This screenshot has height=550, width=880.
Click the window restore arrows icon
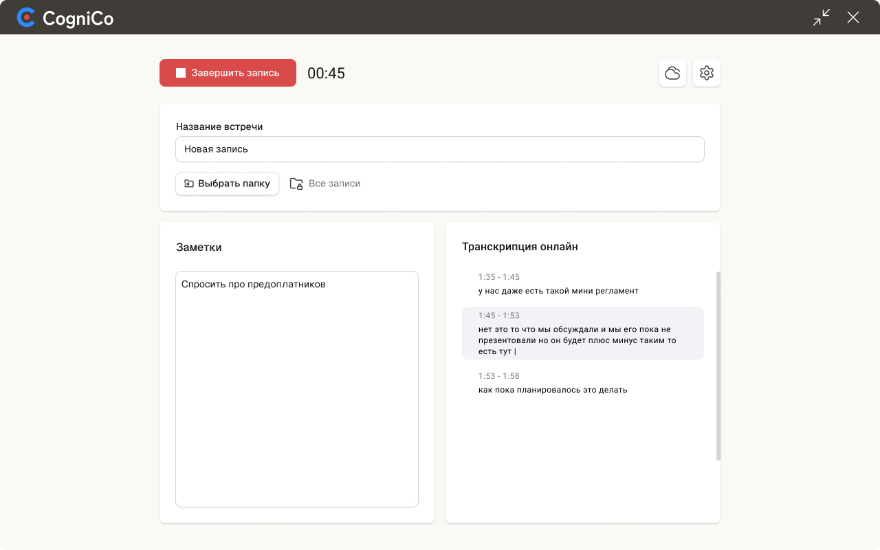coord(820,17)
